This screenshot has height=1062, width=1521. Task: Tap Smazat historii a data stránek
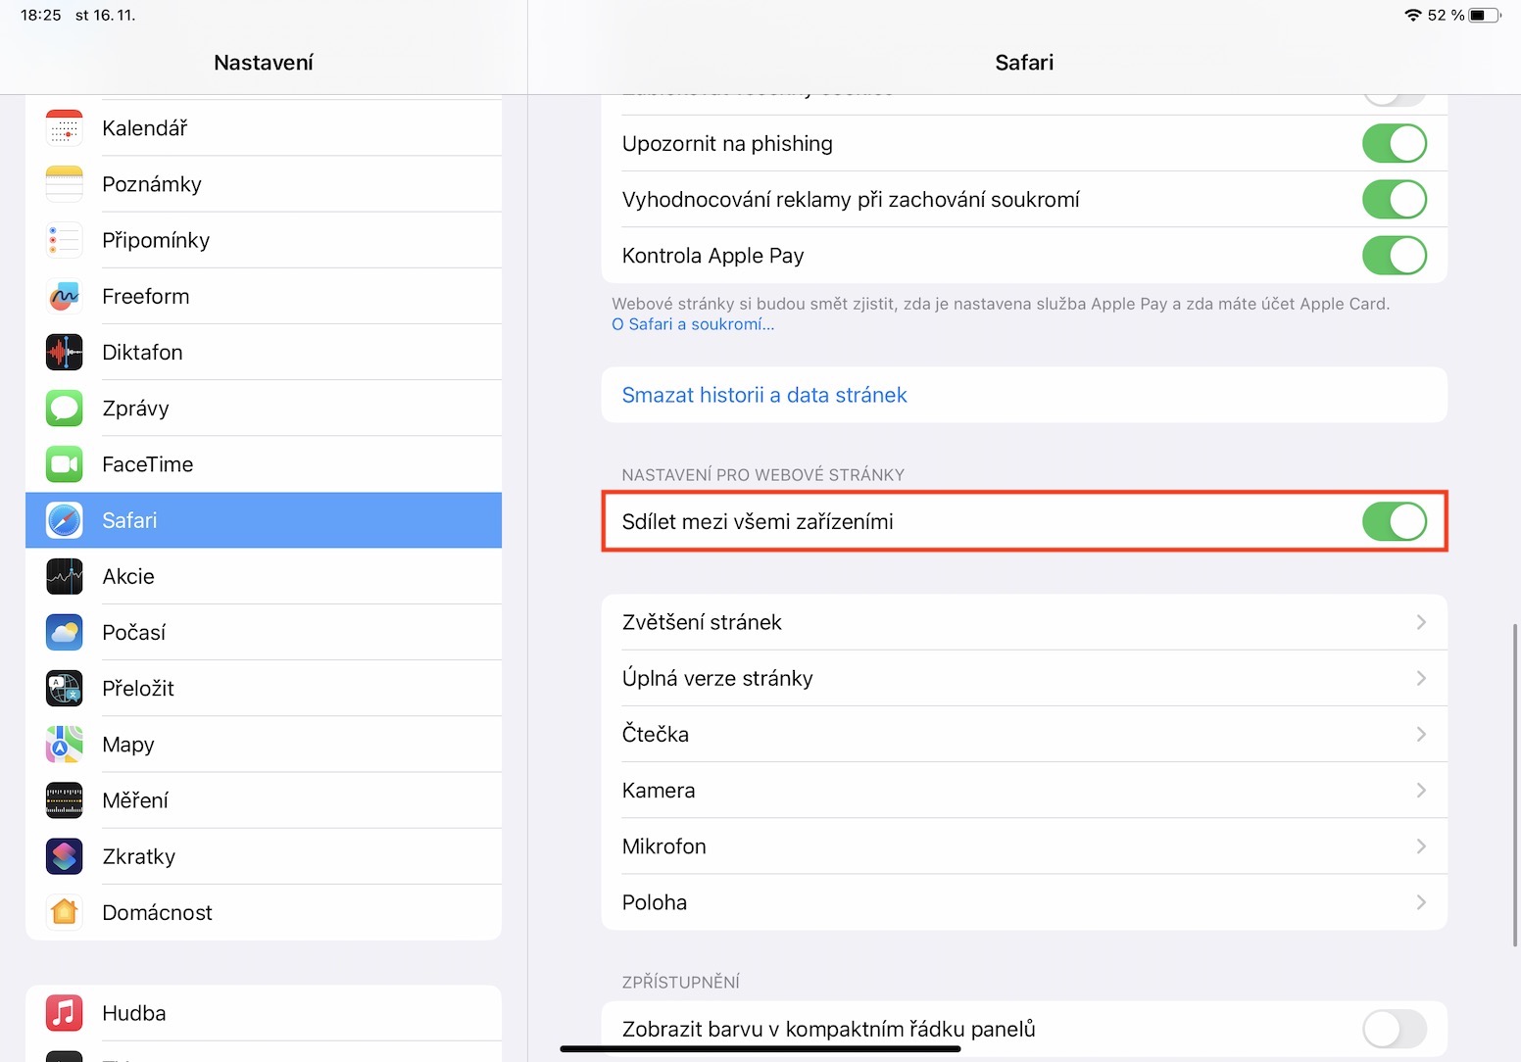(764, 395)
